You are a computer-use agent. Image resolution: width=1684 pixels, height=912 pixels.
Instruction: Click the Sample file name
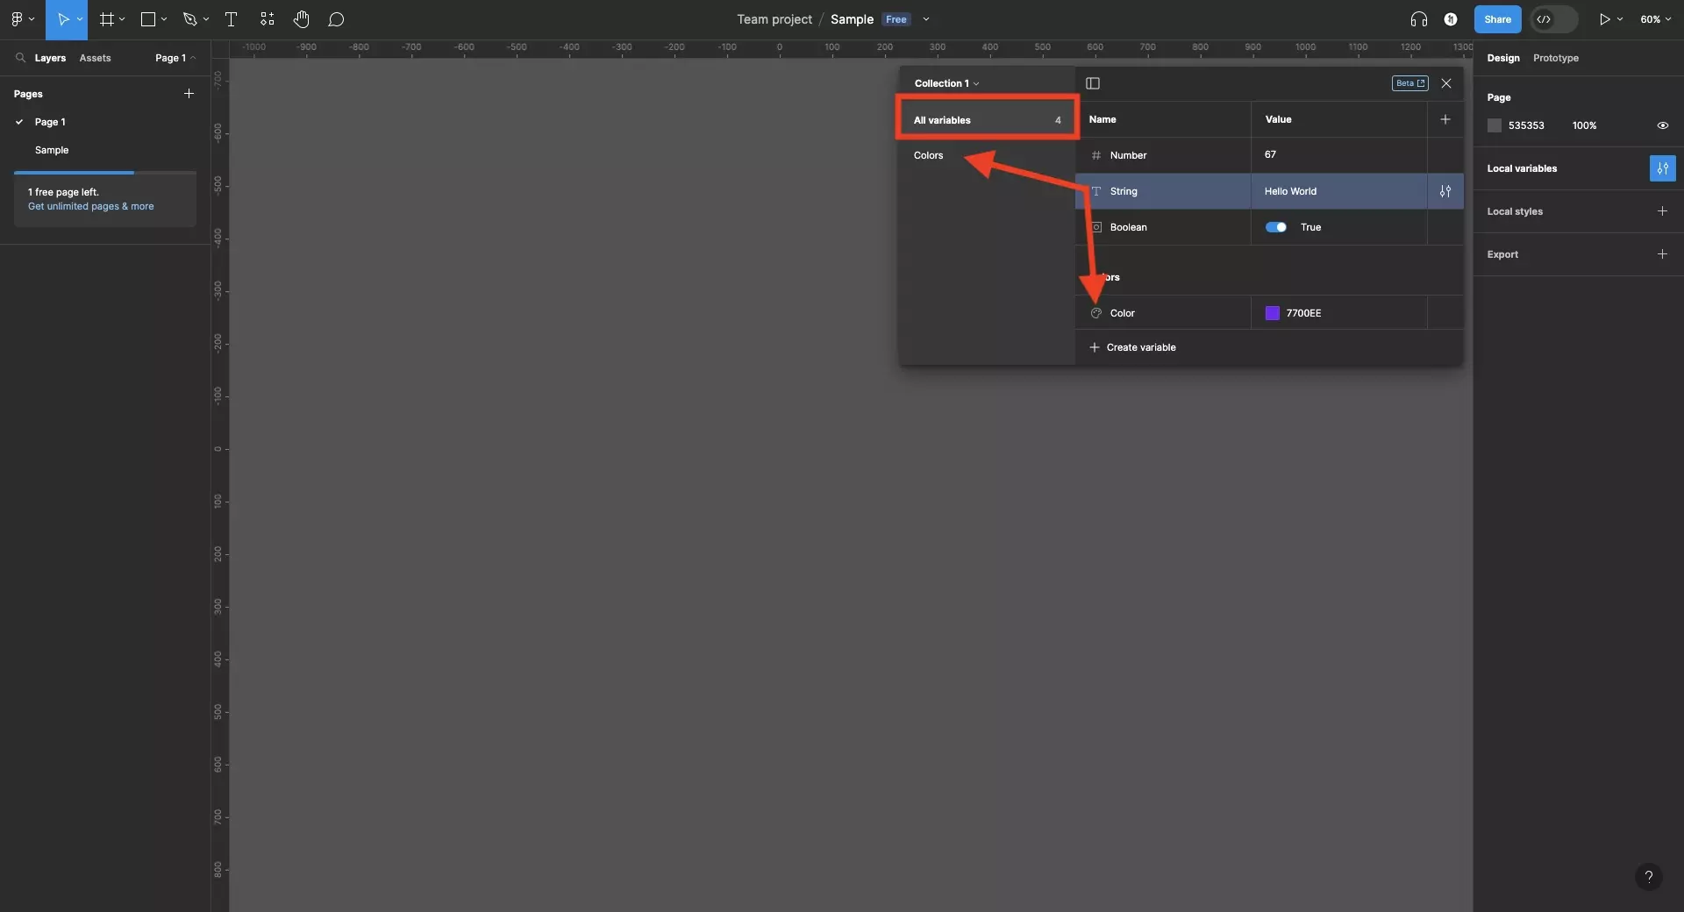coord(852,19)
